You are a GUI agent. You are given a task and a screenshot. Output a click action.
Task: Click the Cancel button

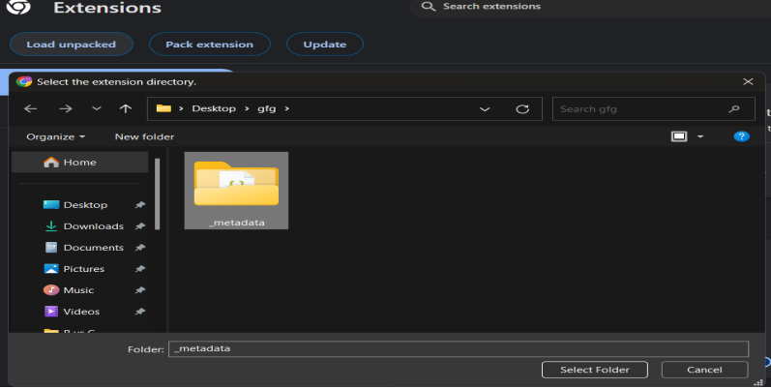click(704, 370)
